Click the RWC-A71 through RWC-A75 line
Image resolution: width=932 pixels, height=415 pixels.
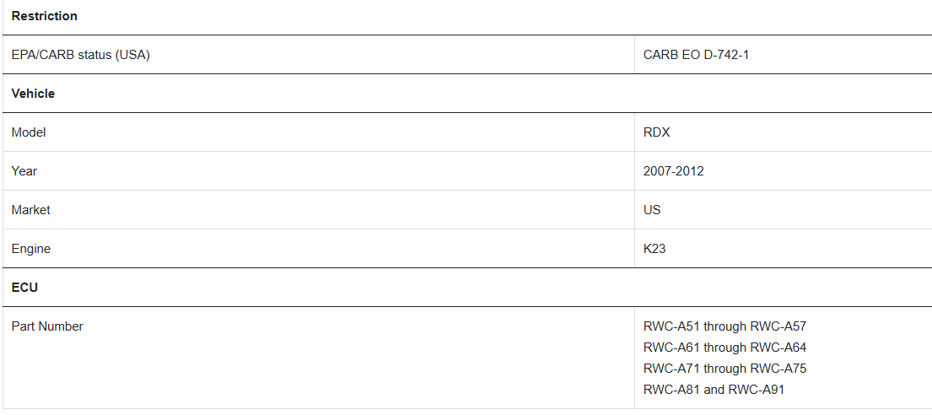click(x=725, y=369)
